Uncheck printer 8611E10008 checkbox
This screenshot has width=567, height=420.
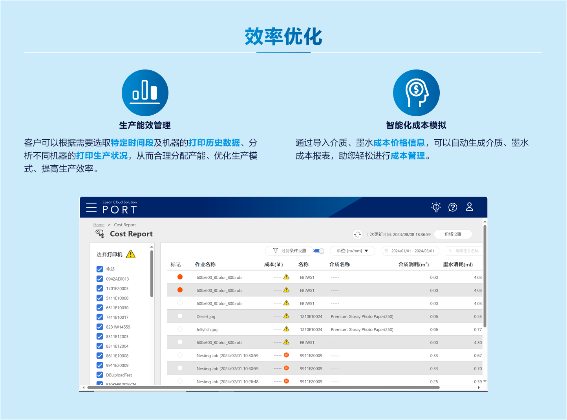pos(100,356)
